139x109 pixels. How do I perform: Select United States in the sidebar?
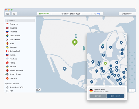tap(15, 74)
